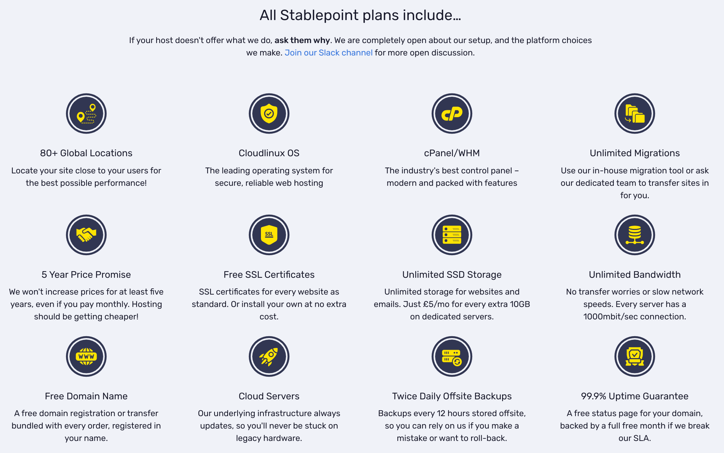Image resolution: width=724 pixels, height=453 pixels.
Task: Click the 99.9% Uptime Guarantee heading
Action: (635, 396)
